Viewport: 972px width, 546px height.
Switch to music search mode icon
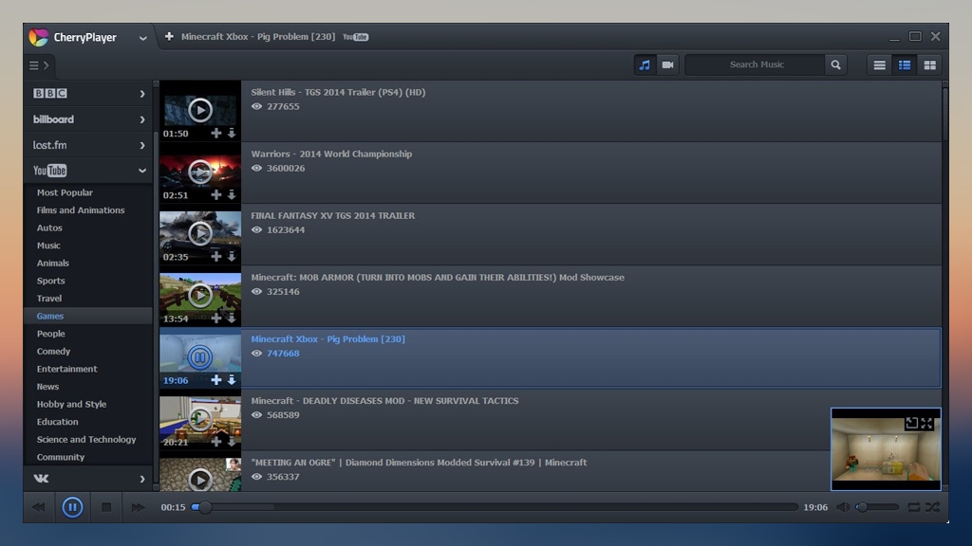(x=645, y=65)
